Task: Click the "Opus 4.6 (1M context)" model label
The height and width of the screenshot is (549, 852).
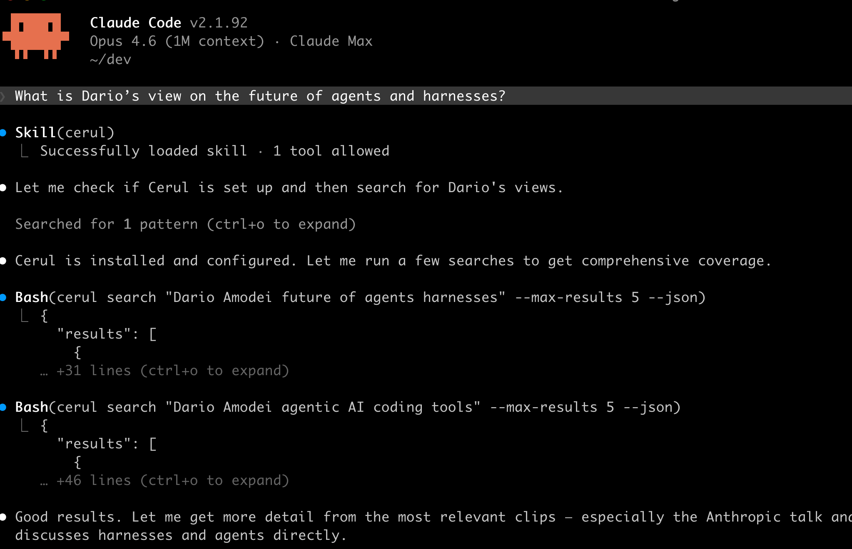Action: (x=177, y=42)
